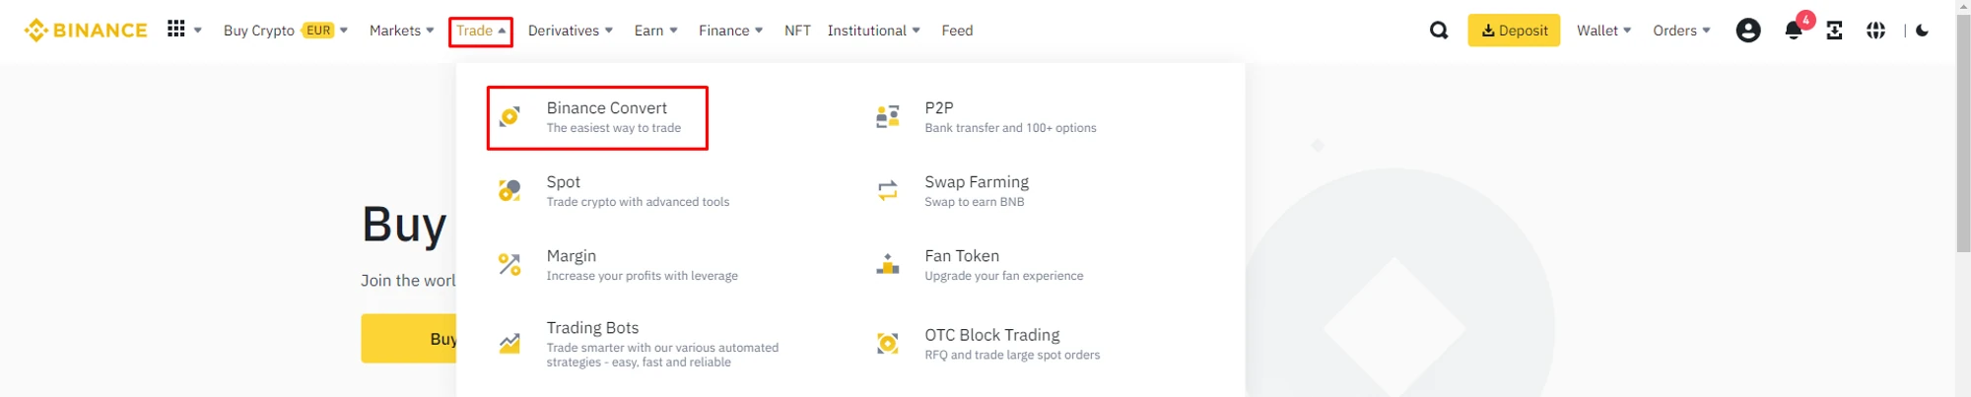Expand the Markets dropdown

click(401, 31)
